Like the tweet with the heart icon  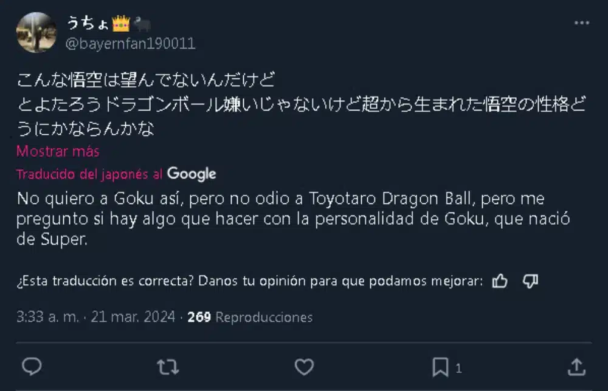coord(304,367)
